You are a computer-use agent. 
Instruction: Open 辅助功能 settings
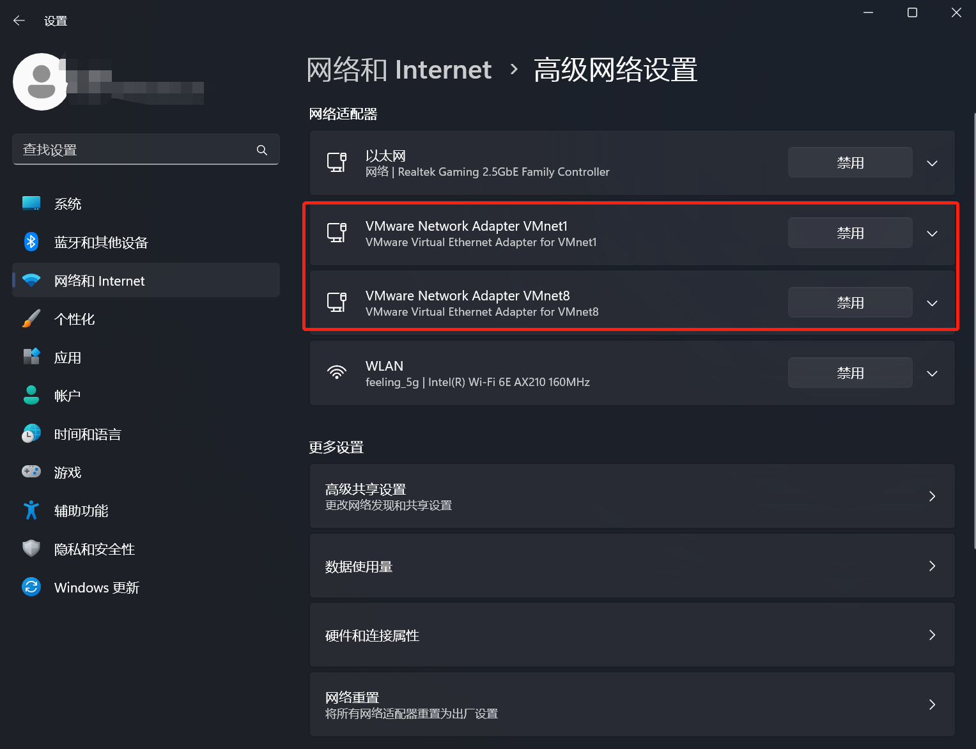tap(146, 511)
